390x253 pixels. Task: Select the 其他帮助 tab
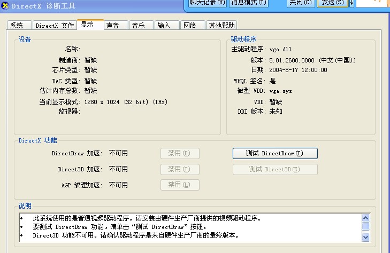(221, 25)
